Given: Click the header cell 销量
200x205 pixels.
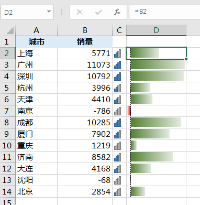Looking at the screenshot, I should 85,42.
